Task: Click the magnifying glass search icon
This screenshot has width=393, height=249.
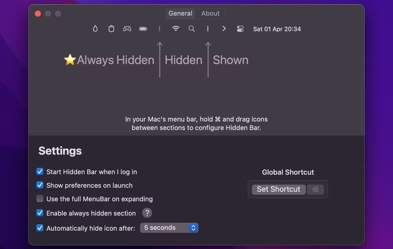Action: pyautogui.click(x=192, y=29)
